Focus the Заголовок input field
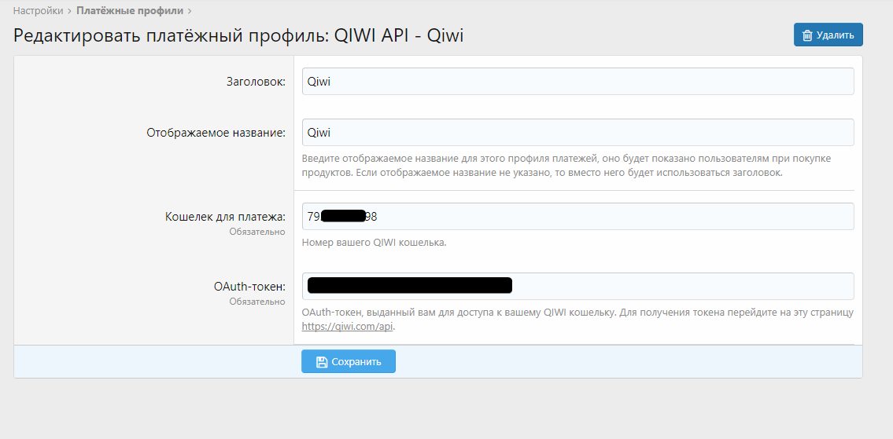This screenshot has height=439, width=893. coord(578,82)
